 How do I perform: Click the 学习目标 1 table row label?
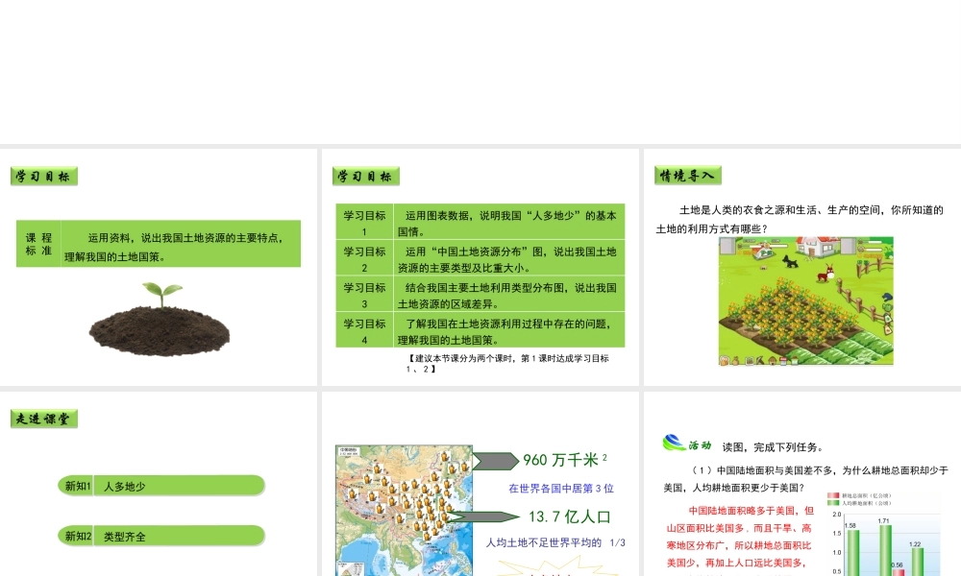click(x=364, y=223)
